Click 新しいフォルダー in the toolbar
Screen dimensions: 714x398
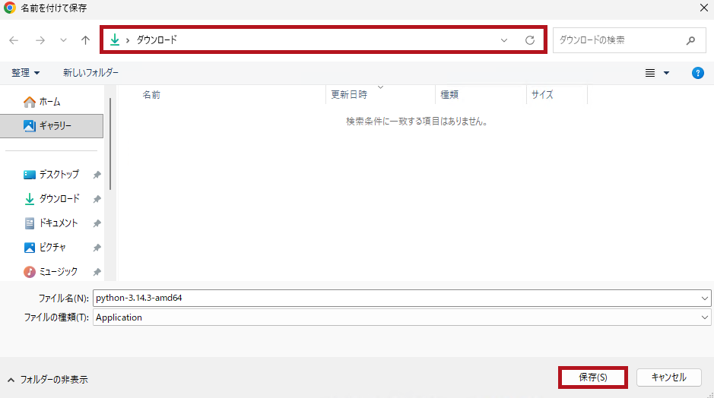(90, 73)
